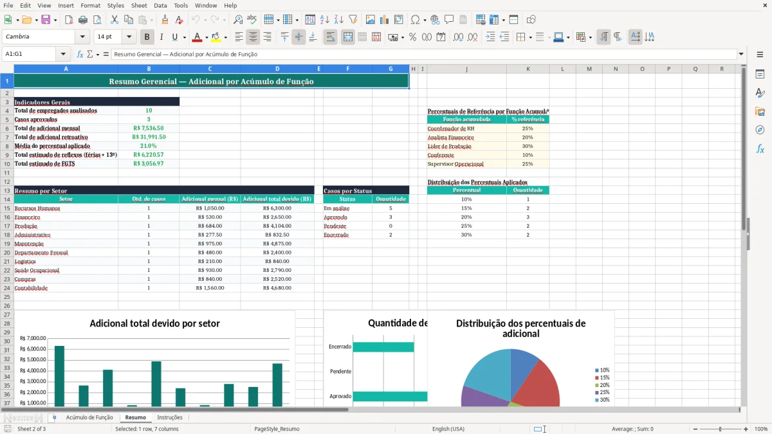Open Find & Replace icon
772x434 pixels.
[x=238, y=20]
